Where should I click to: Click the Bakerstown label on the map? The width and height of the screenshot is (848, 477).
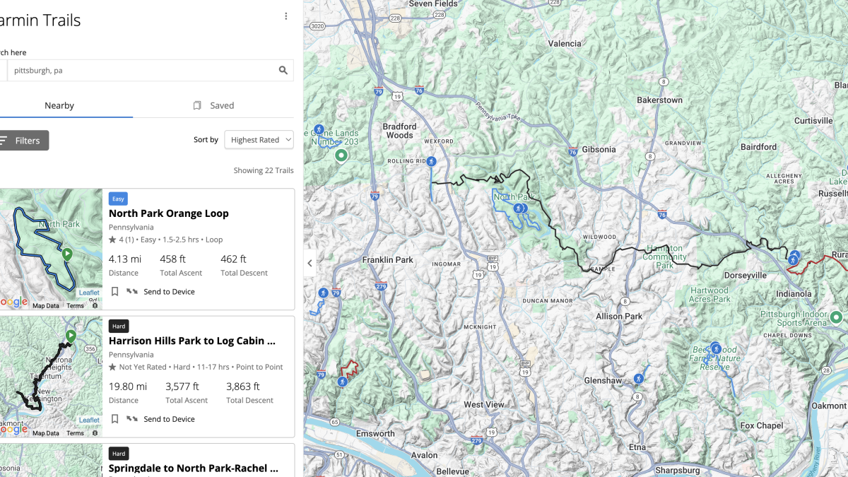pos(660,100)
